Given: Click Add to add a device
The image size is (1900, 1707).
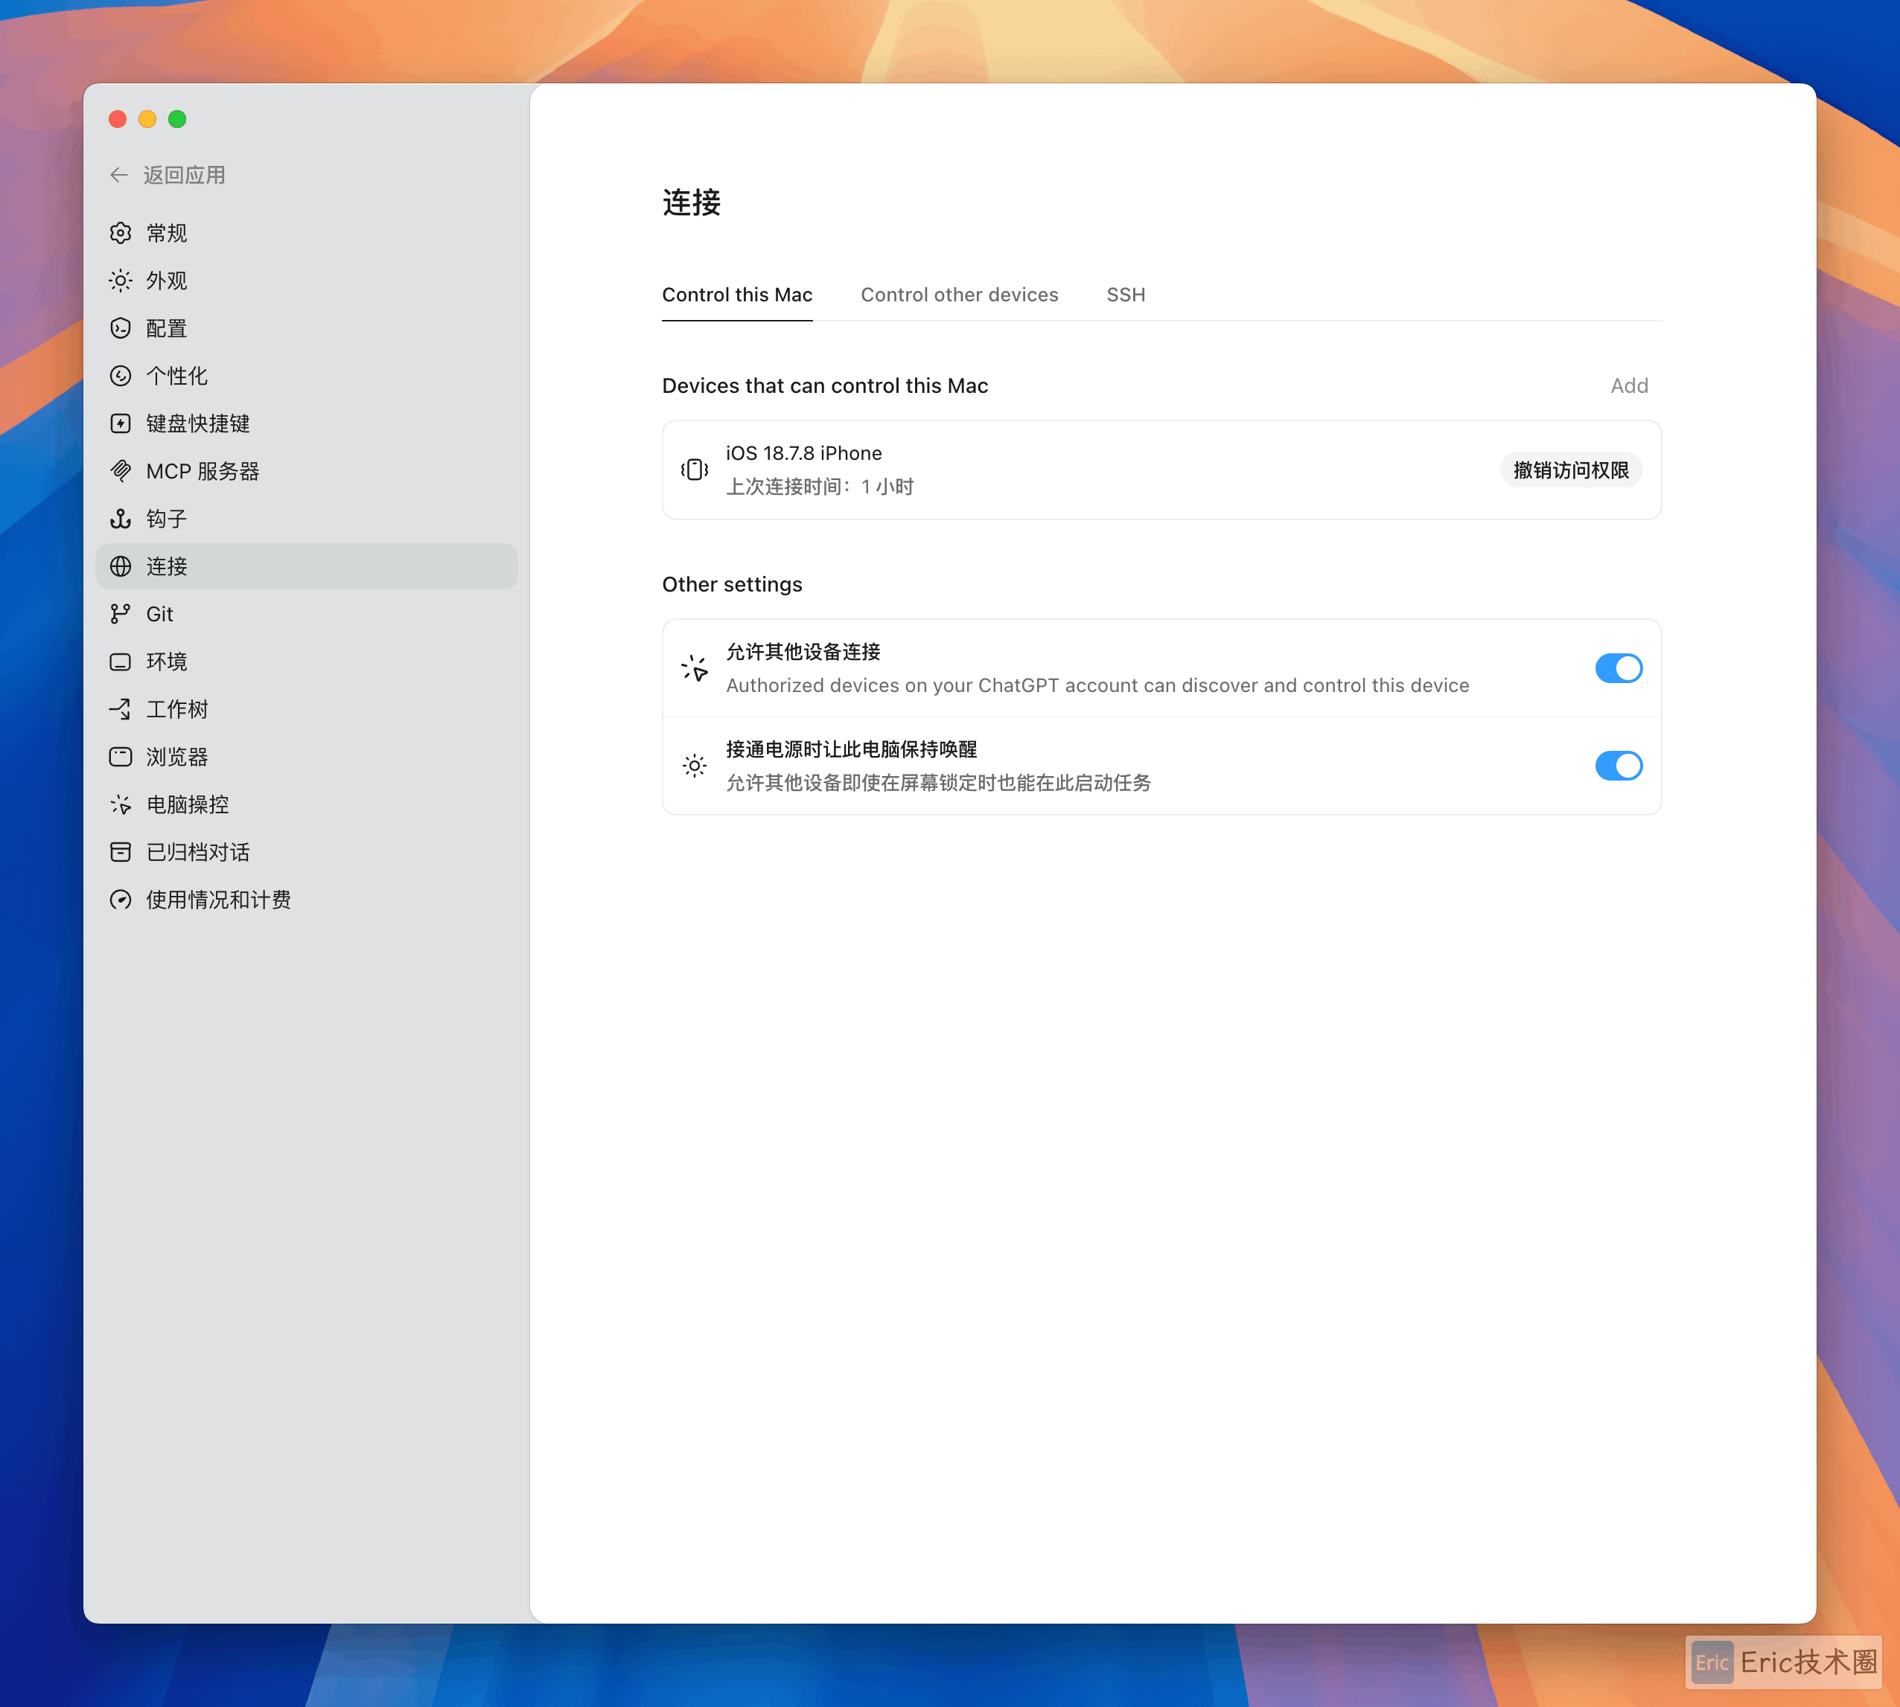Looking at the screenshot, I should click(1629, 386).
